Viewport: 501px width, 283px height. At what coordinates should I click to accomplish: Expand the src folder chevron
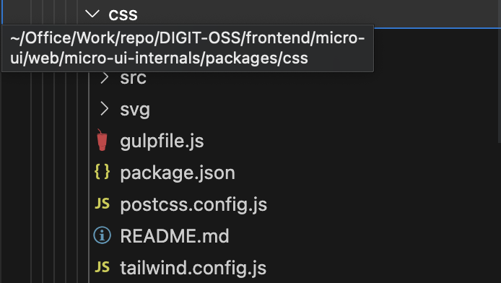[104, 78]
